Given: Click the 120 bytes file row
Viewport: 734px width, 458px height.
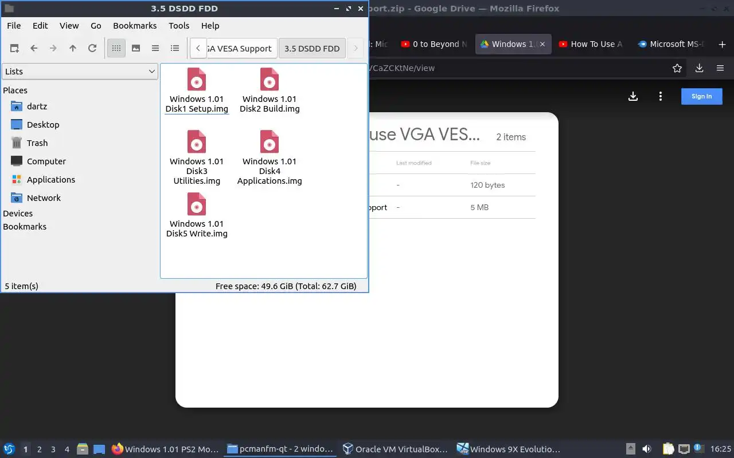Looking at the screenshot, I should (x=452, y=185).
